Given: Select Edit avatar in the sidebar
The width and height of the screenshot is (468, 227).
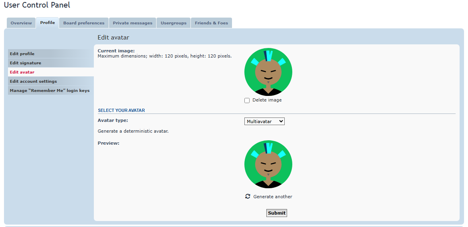Looking at the screenshot, I should (51, 72).
